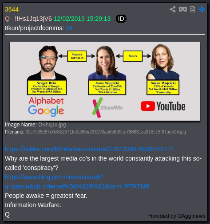Open board post number 26 link
The image size is (210, 224).
point(69,28)
